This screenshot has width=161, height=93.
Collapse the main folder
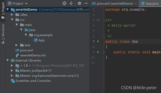point(17,25)
